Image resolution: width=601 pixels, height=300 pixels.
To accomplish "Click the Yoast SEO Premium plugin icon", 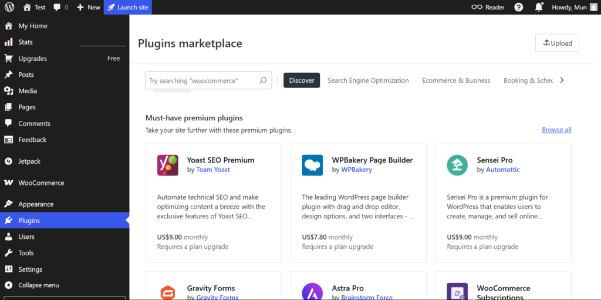I will tap(168, 165).
